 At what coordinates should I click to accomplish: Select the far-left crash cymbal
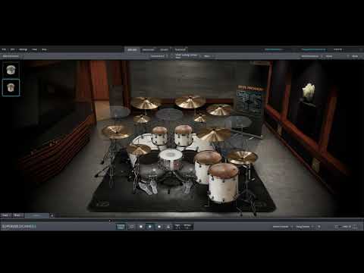116,131
